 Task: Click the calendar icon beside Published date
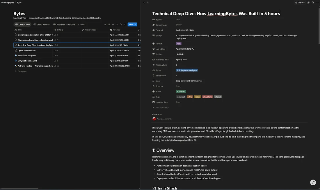[x=154, y=59]
